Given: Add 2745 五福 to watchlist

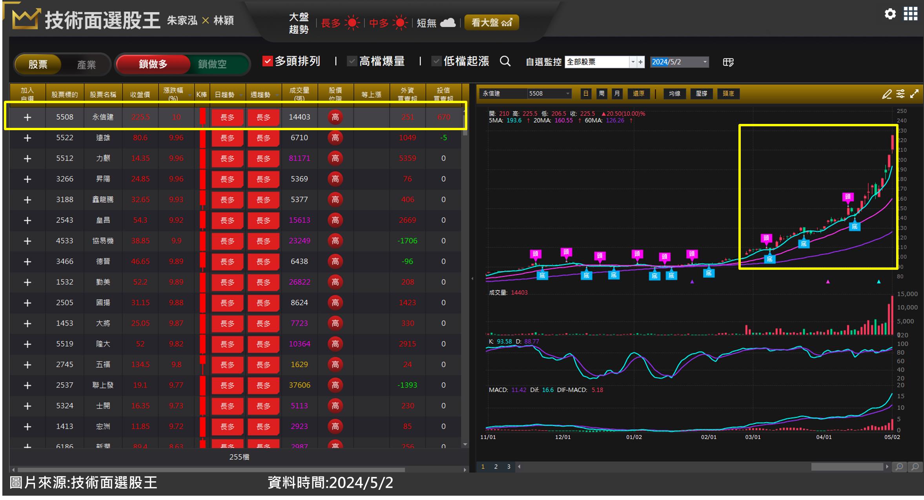Looking at the screenshot, I should (x=27, y=365).
